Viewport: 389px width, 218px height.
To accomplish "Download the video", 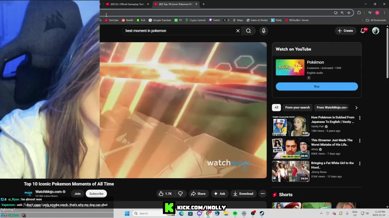I will (243, 194).
